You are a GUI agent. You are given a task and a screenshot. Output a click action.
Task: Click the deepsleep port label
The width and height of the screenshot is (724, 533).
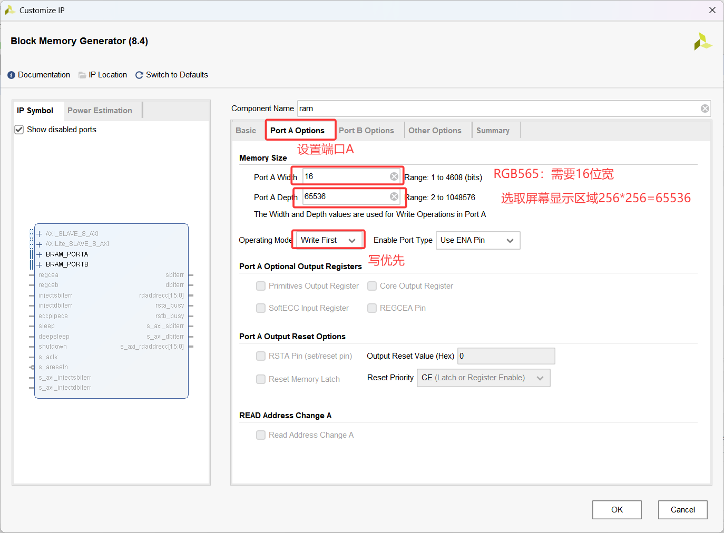click(54, 337)
